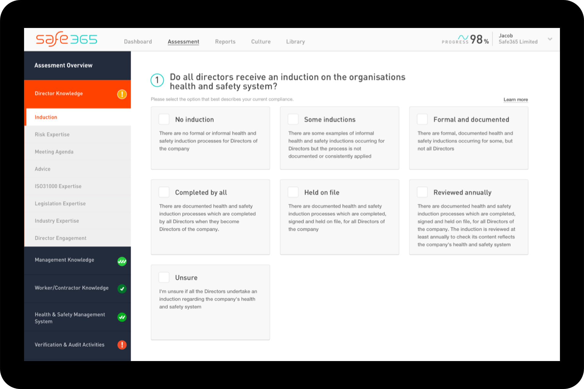Click the Safe365 logo
The width and height of the screenshot is (584, 389).
67,40
